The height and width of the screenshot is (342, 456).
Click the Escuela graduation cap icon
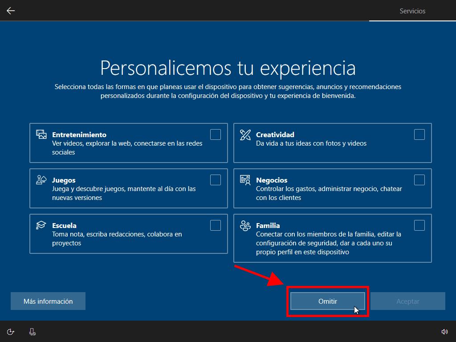[41, 225]
